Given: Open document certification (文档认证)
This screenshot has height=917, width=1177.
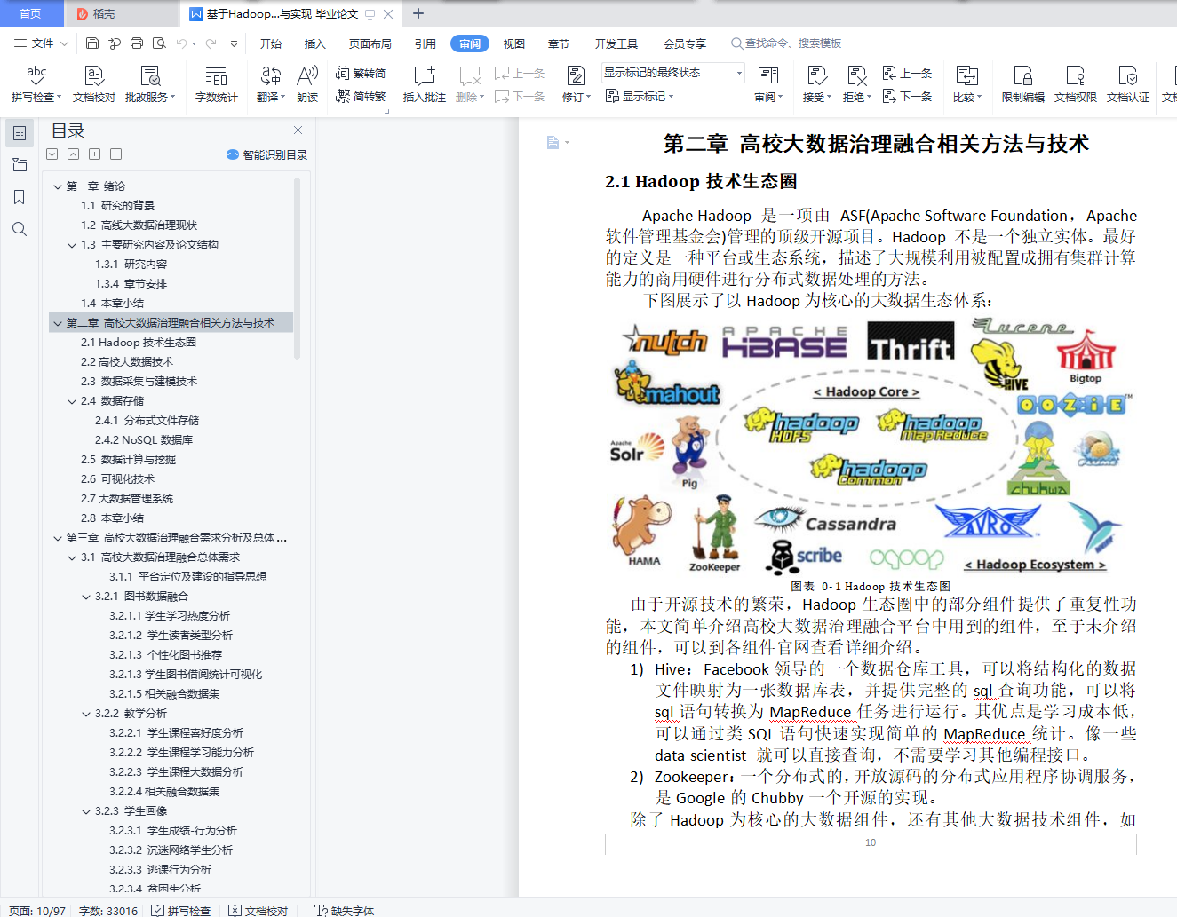Looking at the screenshot, I should (1128, 84).
